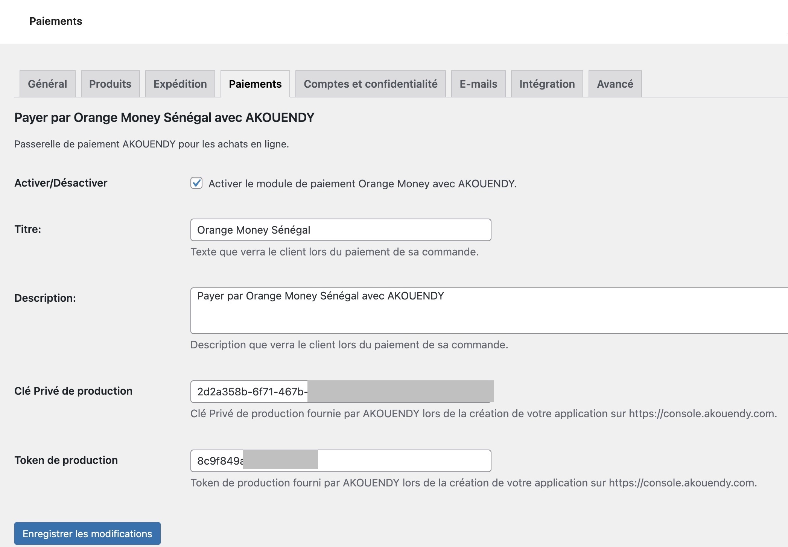Open the Intégration tab

(x=547, y=84)
